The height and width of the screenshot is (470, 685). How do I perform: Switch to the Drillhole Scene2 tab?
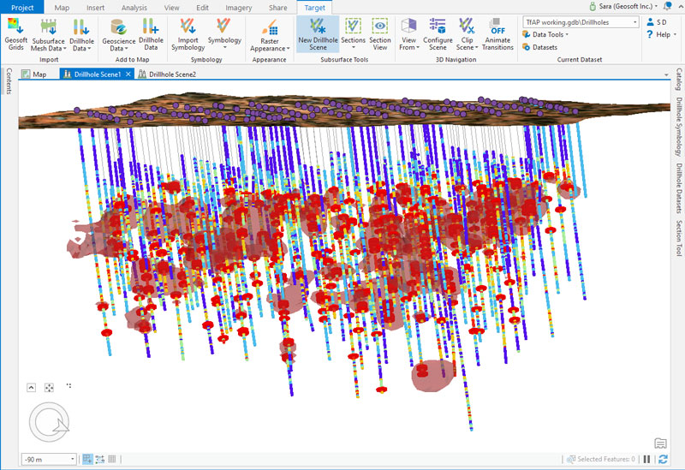[171, 74]
